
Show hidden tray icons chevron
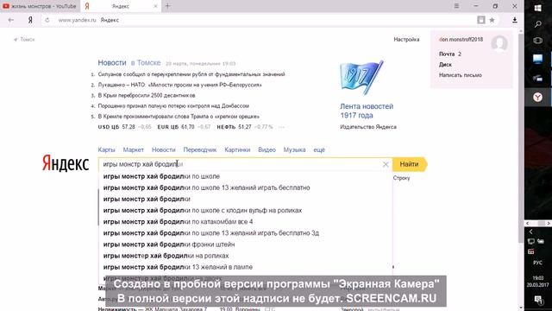tap(530, 232)
